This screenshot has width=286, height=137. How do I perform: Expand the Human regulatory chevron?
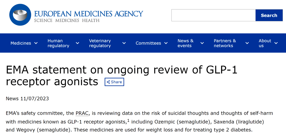point(77,43)
